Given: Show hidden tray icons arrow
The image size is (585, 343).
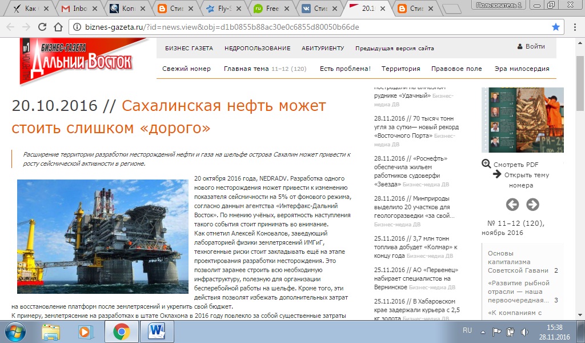Looking at the screenshot, I should [483, 332].
